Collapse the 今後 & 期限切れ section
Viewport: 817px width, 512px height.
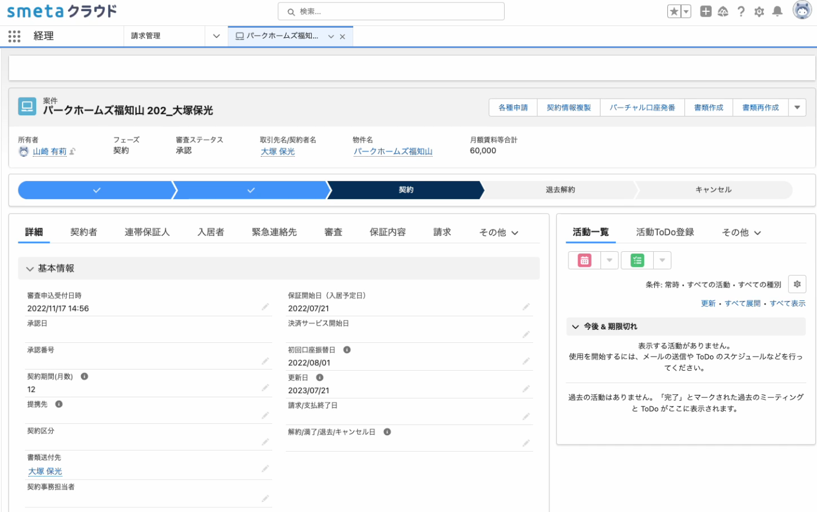(x=575, y=326)
